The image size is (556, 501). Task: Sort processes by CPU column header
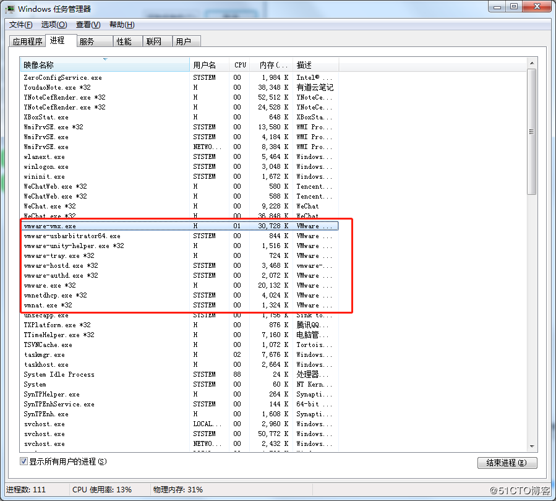(240, 65)
